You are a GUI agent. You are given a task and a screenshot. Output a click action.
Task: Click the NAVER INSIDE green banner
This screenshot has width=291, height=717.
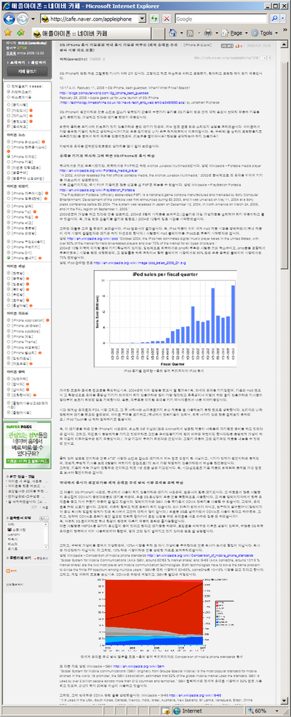point(26,444)
